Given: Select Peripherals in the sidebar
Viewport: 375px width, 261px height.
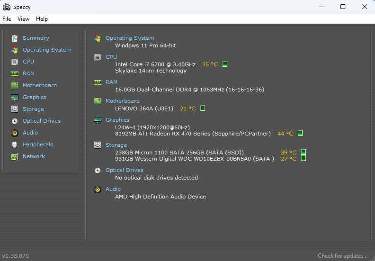Looking at the screenshot, I should [x=38, y=144].
